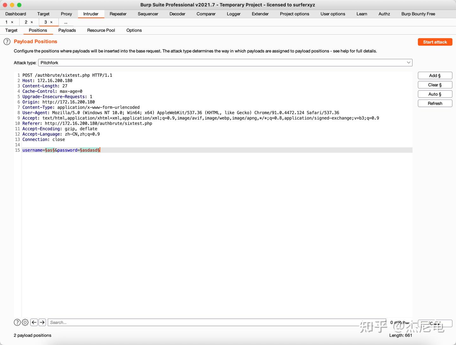Open the Resource Pool sub-tab
This screenshot has height=345, width=456.
point(101,30)
